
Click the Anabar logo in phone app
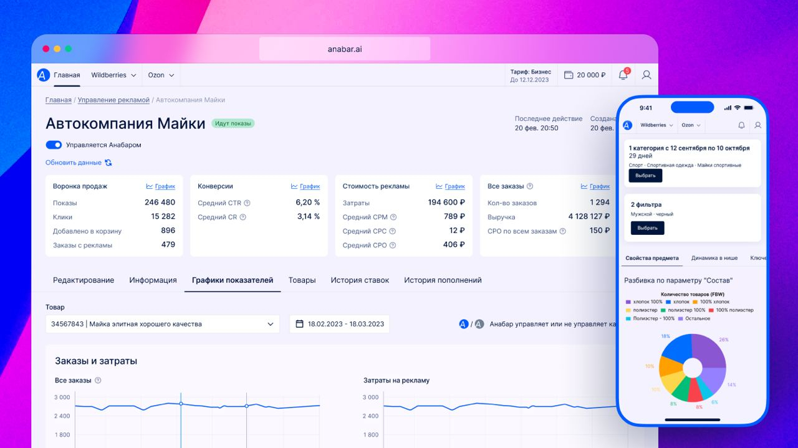(x=627, y=125)
